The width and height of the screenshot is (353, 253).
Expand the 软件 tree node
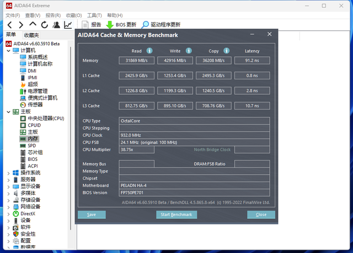point(8,227)
